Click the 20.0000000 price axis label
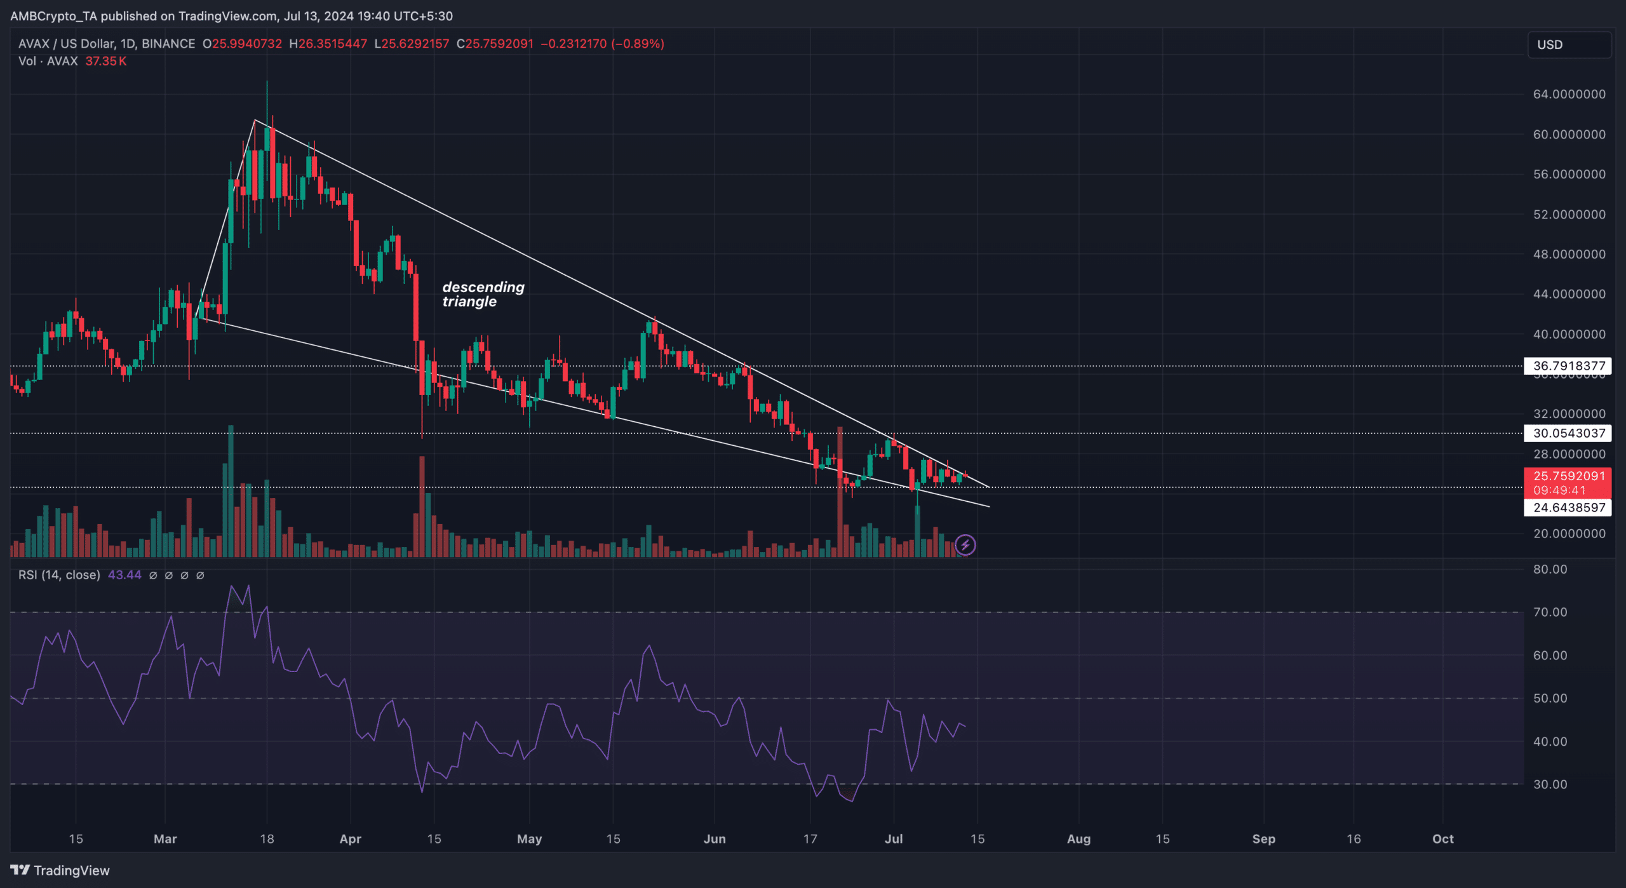Image resolution: width=1626 pixels, height=888 pixels. click(x=1569, y=534)
